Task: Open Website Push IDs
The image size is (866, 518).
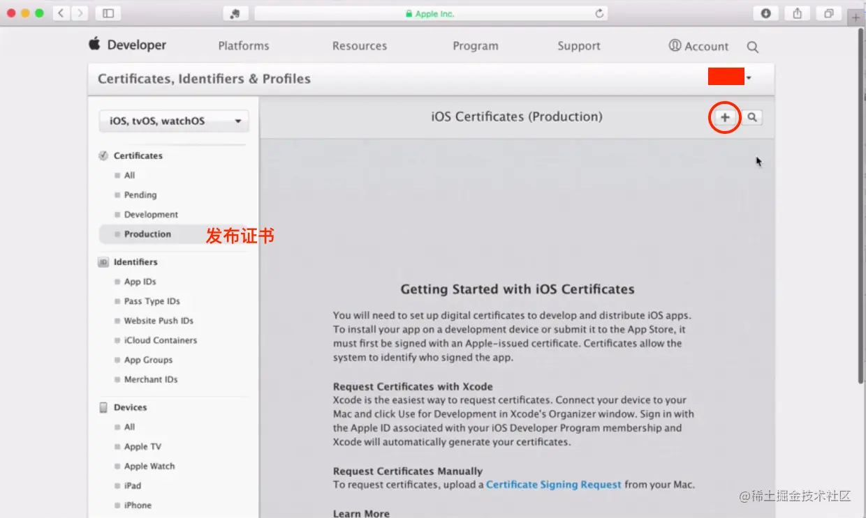Action: [159, 321]
